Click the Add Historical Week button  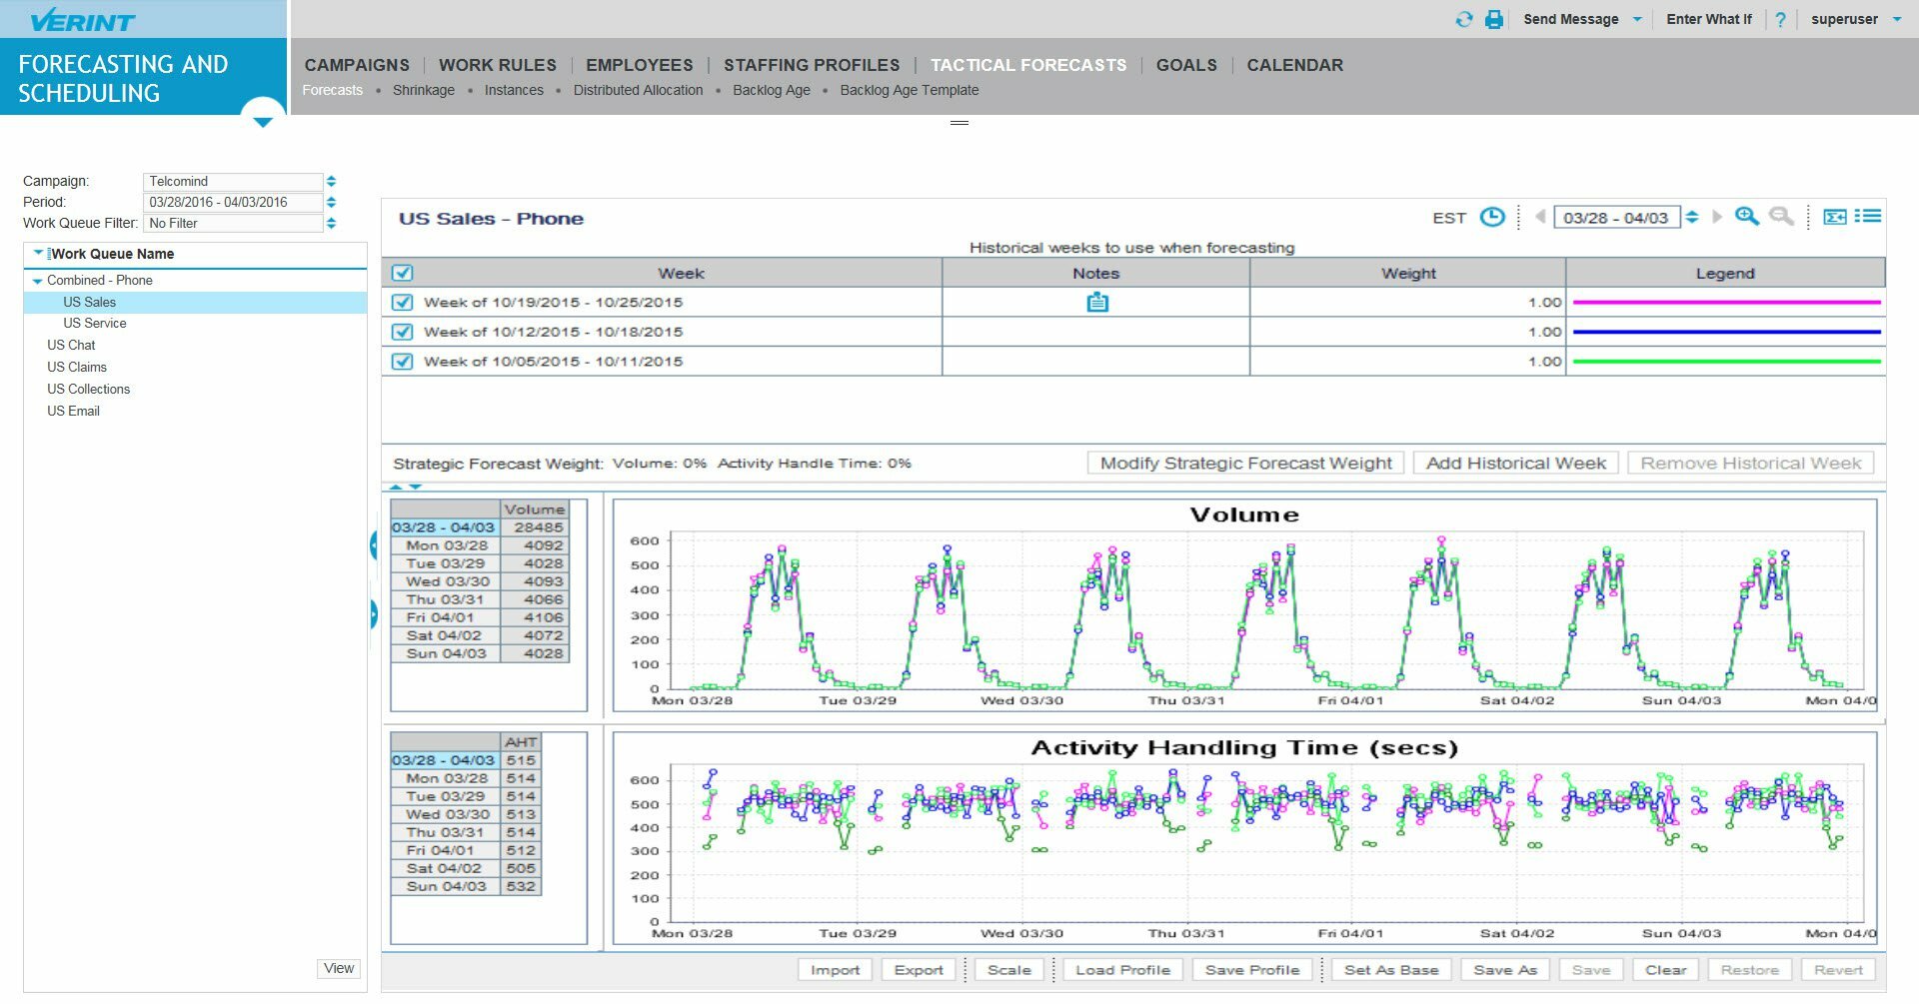[1515, 463]
